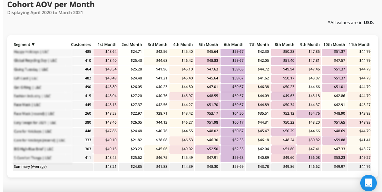Screen dimensions: 382x192
Task: Select the customers value 333
Action: pyautogui.click(x=88, y=140)
